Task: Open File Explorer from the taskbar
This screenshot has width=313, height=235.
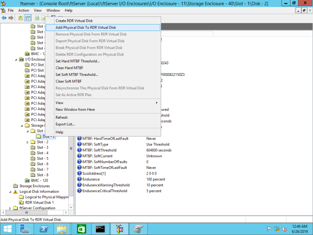Action: [x=62, y=229]
